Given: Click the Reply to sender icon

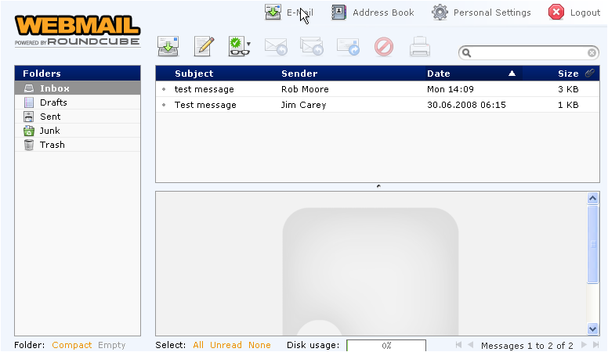Looking at the screenshot, I should 275,47.
